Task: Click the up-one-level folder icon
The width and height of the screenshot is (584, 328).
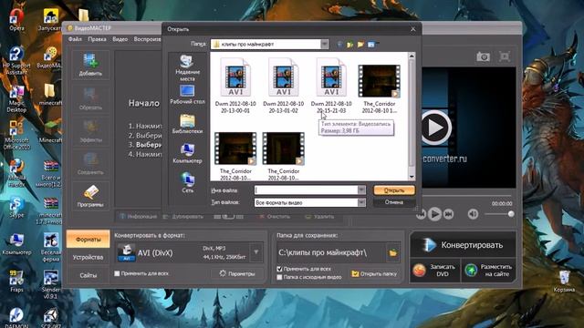Action: coord(349,45)
